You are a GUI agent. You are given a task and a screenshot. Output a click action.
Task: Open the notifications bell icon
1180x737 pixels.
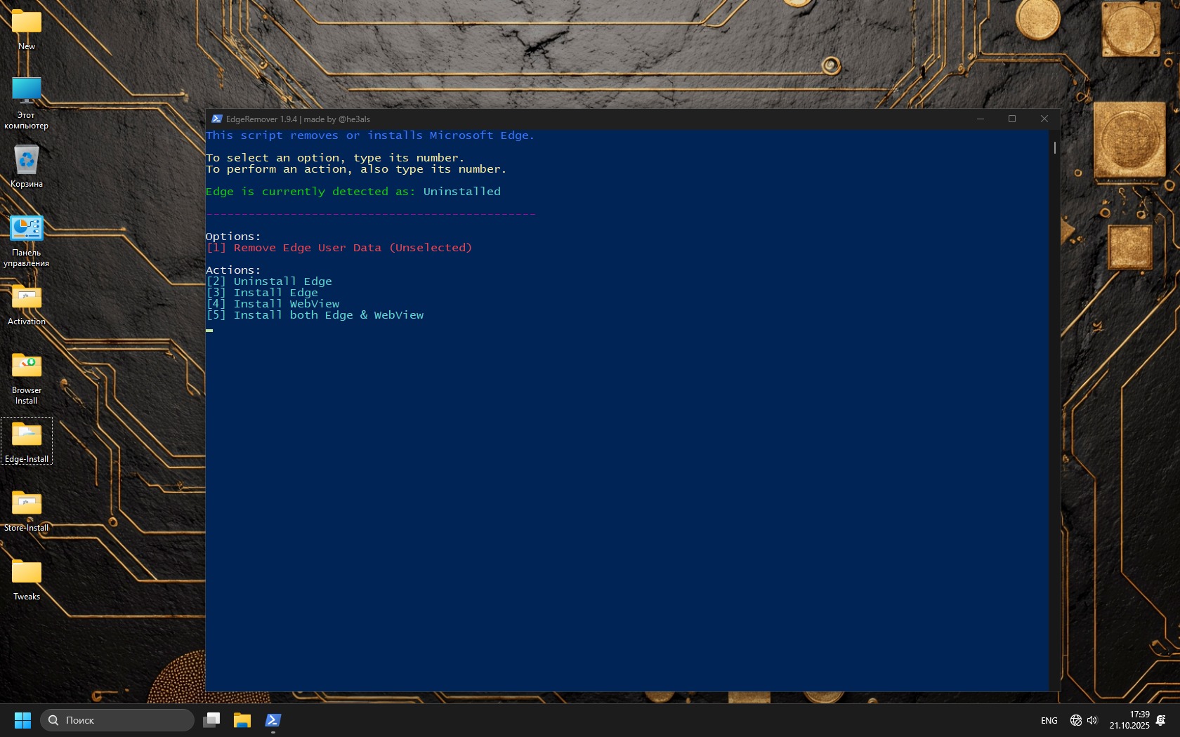[x=1161, y=720]
